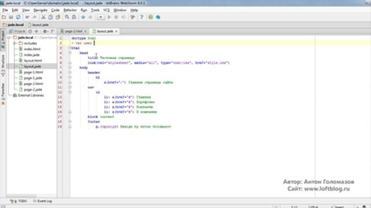
Task: Click the Synchronize refresh toolbar icon
Action: (x=18, y=17)
